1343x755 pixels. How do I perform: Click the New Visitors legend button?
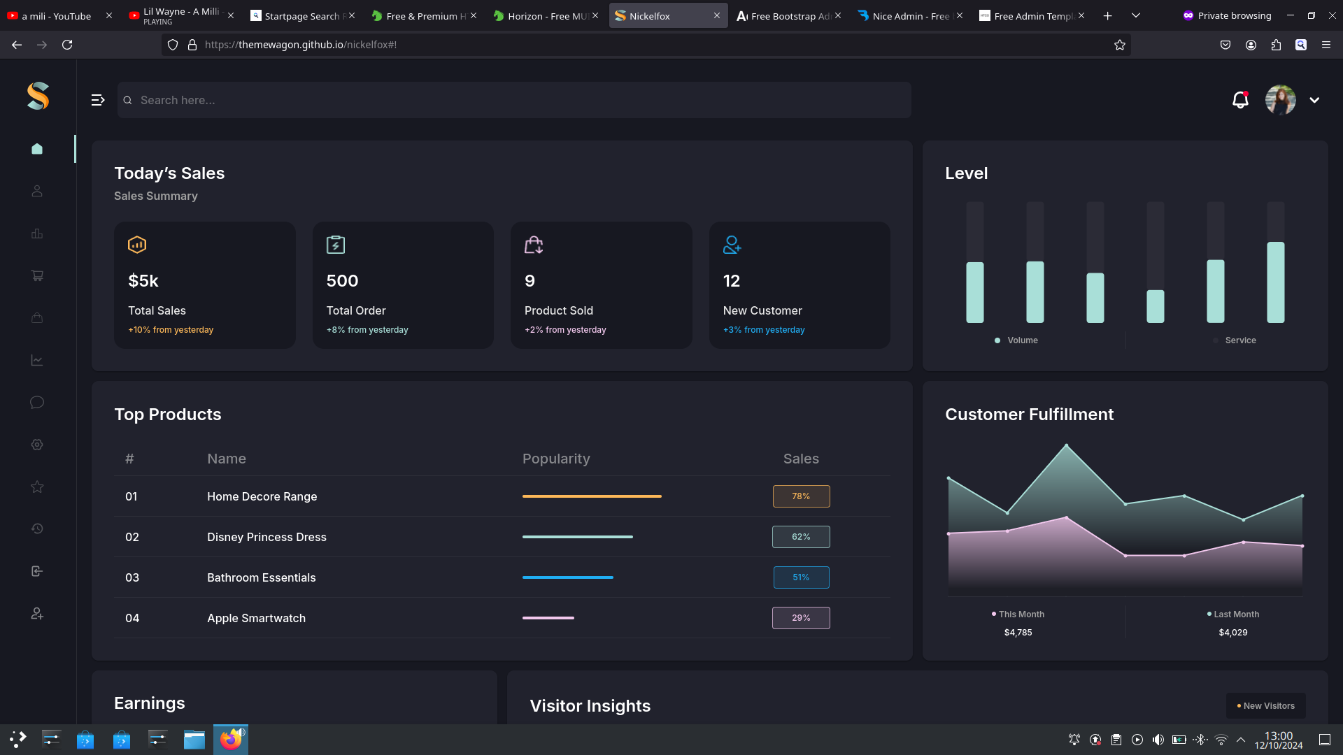[x=1266, y=706]
